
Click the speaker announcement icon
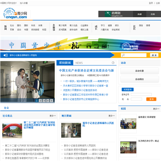[5, 55]
